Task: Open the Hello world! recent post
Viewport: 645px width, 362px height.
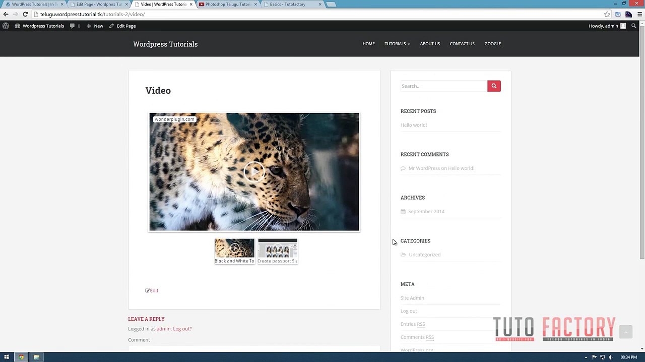Action: (x=414, y=125)
